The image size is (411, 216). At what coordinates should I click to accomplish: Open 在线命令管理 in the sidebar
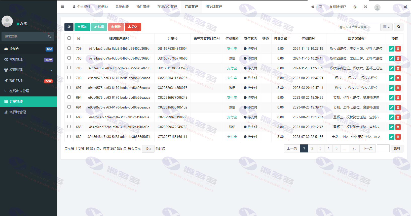(28, 91)
